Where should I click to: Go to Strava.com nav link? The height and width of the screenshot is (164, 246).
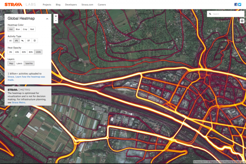87,5
